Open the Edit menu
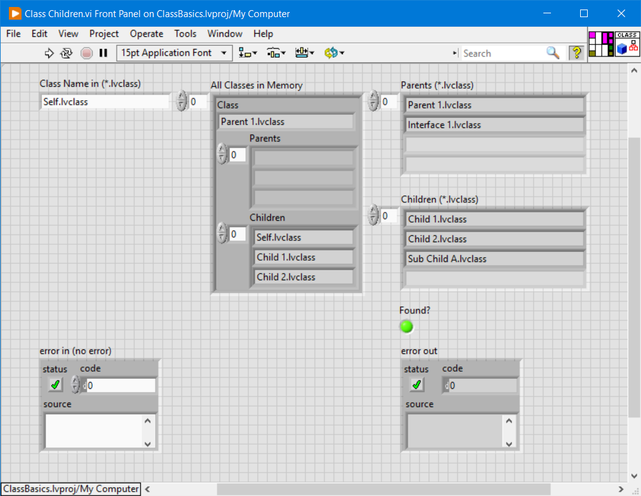641x496 pixels. (x=39, y=34)
